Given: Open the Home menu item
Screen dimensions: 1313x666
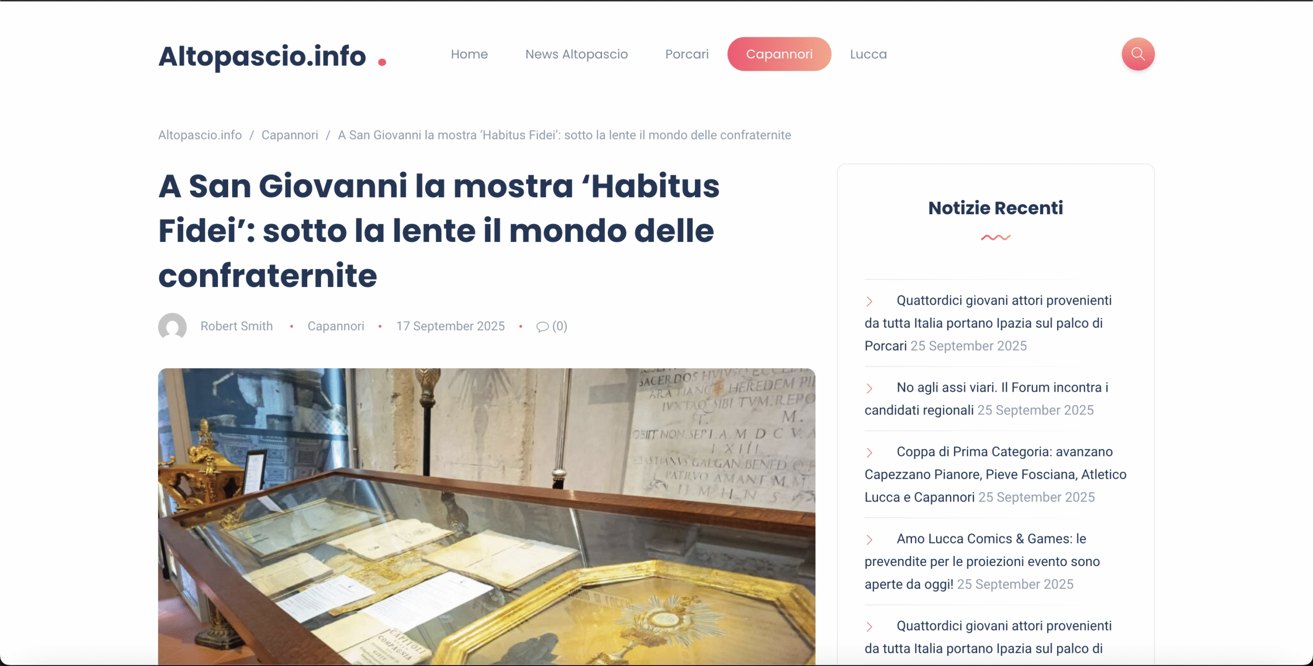Looking at the screenshot, I should point(469,54).
